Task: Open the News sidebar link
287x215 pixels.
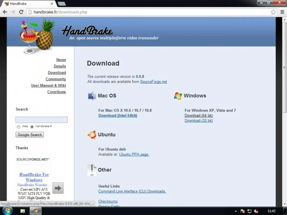Action: click(x=61, y=60)
